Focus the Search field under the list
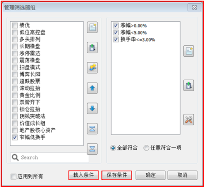This screenshot has width=204, height=187. tap(50, 157)
